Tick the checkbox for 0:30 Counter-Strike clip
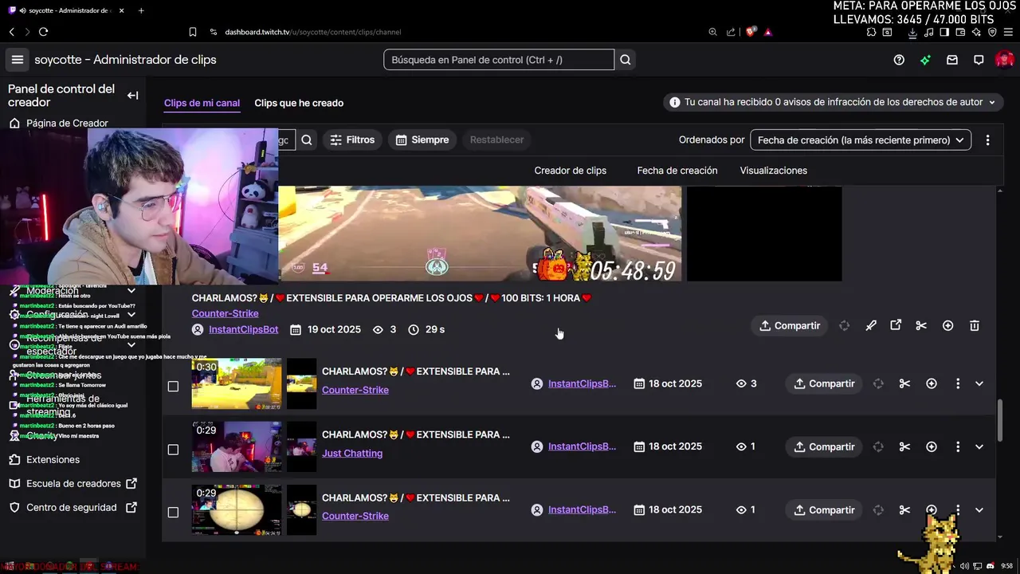 click(173, 387)
